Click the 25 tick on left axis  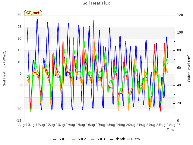click(x=19, y=27)
